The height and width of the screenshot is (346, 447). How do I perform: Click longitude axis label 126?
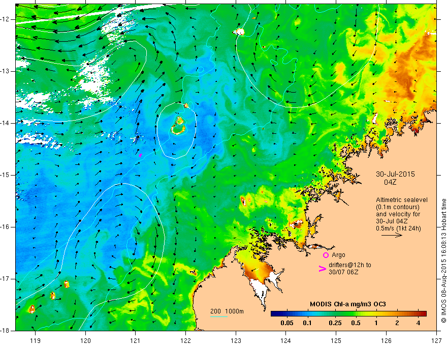click(386, 340)
